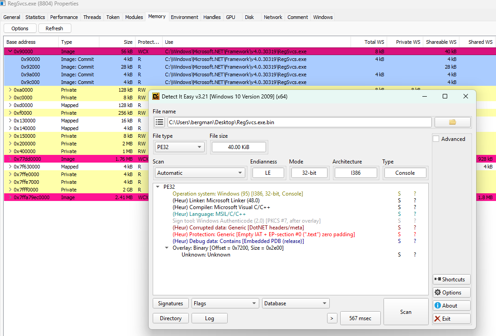Click the '>' button near scan time
The image size is (496, 336).
[332, 318]
